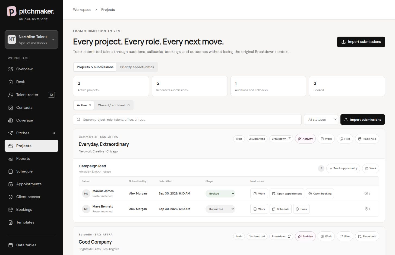
Task: Click Place hold for Everyday, Extraordinary
Action: click(367, 139)
